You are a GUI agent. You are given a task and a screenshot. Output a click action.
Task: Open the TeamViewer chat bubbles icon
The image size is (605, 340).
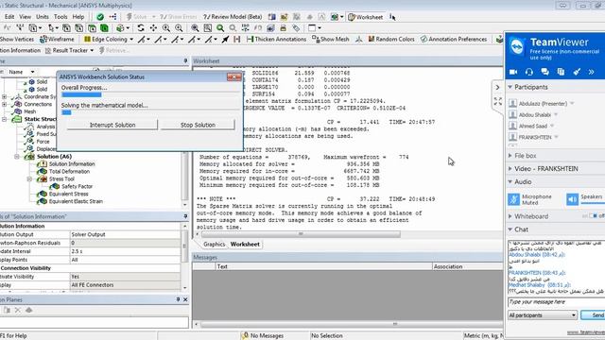pos(544,72)
